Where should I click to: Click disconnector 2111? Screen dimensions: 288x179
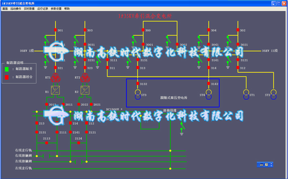pyautogui.click(x=57, y=132)
